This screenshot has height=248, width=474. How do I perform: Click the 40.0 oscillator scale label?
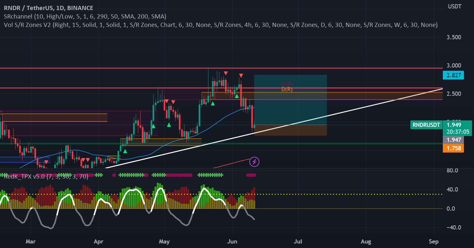[x=453, y=189]
